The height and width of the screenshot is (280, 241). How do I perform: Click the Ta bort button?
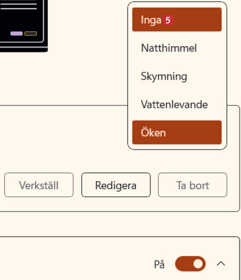click(x=192, y=185)
